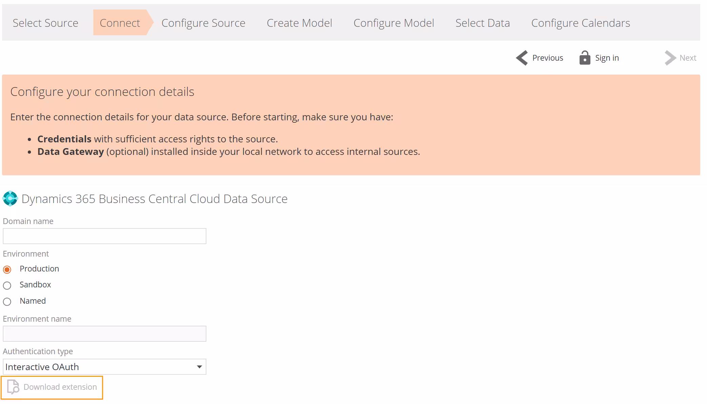Click the 'Environment name' label

[x=37, y=319]
